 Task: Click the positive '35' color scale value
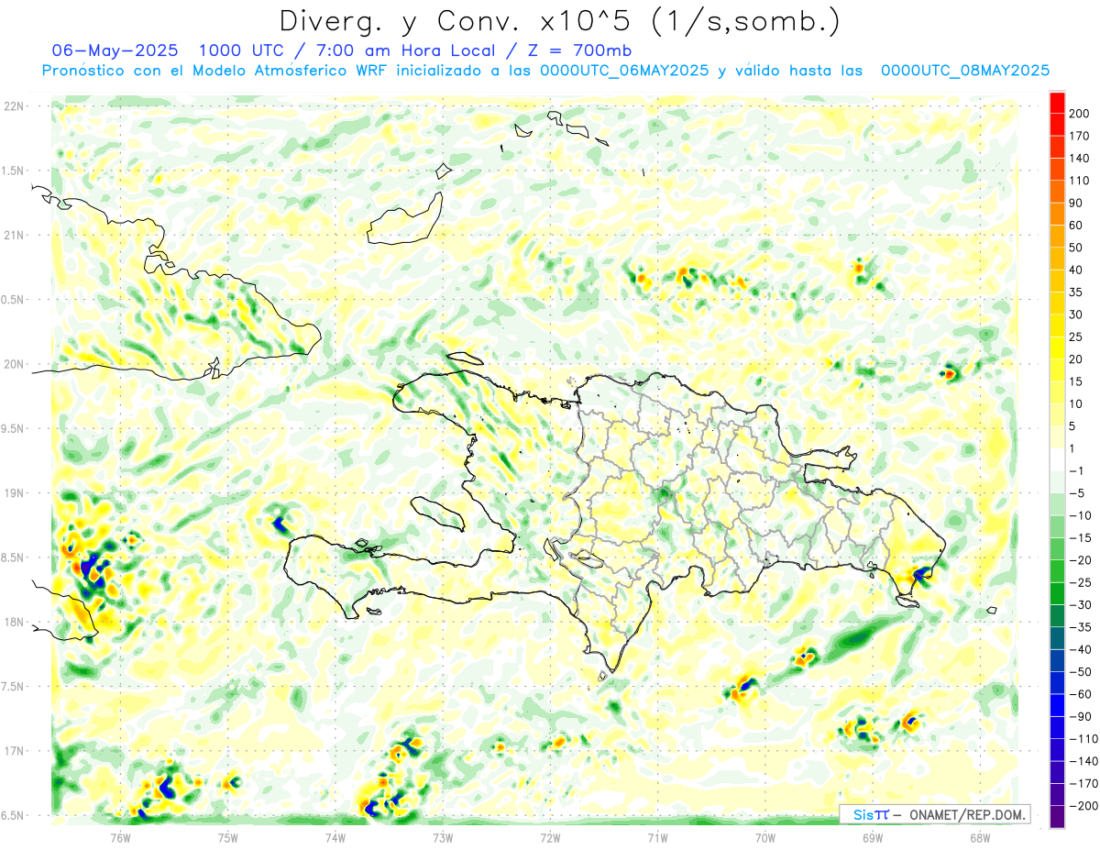point(1077,292)
